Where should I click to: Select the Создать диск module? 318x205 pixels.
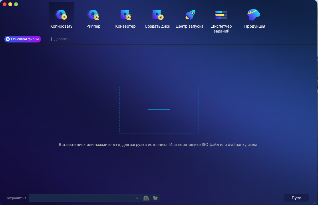[x=157, y=18]
